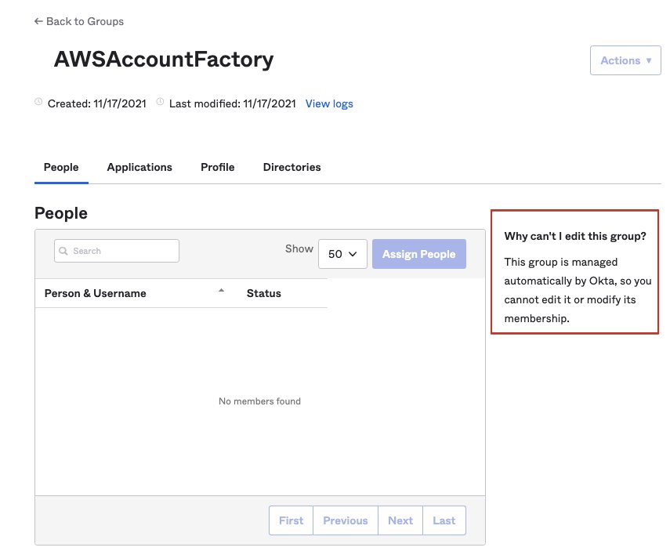Screen dimensions: 670x551
Task: Click 'Why can't I edit this group?' heading
Action: click(575, 236)
